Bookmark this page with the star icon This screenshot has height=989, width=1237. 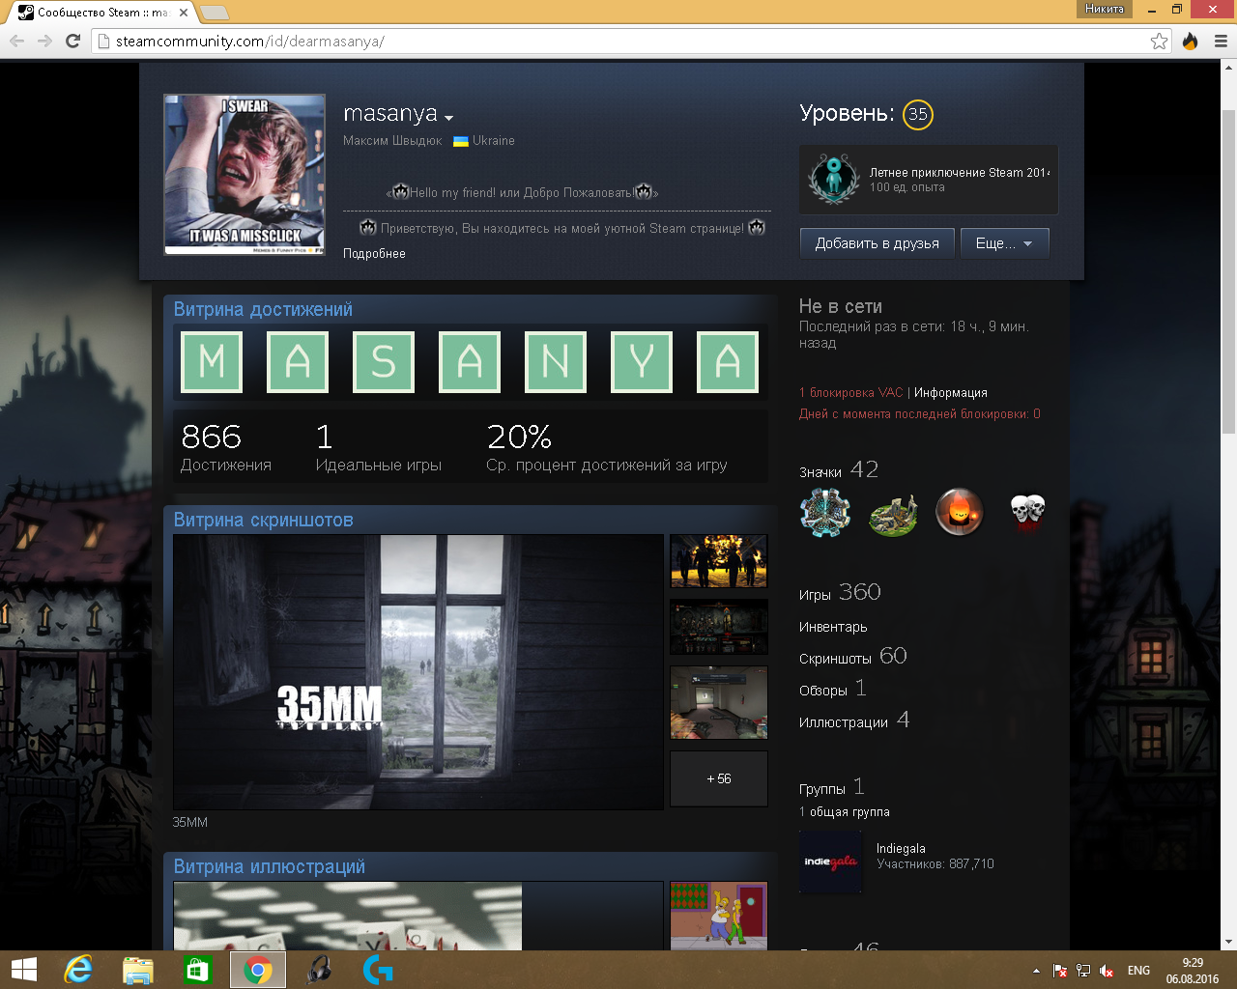click(x=1159, y=41)
